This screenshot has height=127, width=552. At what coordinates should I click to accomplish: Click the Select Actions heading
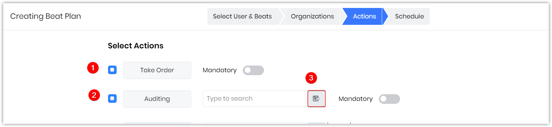(135, 46)
